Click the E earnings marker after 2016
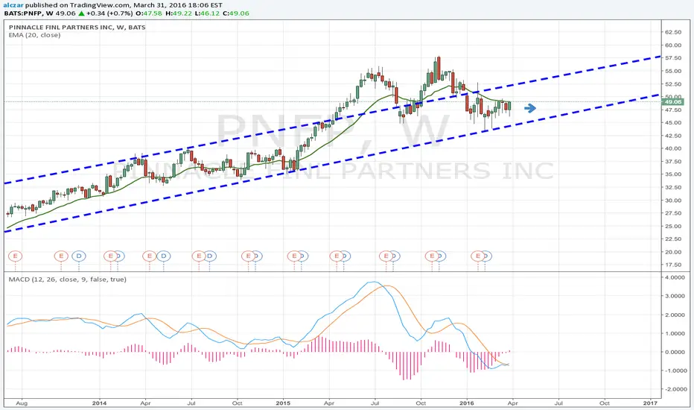The height and width of the screenshot is (410, 694). point(477,256)
